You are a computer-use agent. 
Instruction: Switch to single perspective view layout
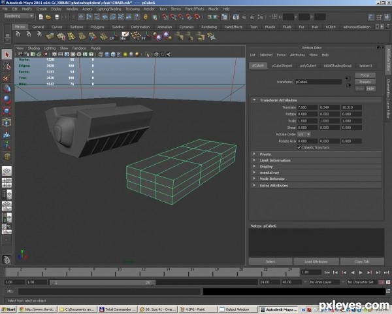pos(7,171)
